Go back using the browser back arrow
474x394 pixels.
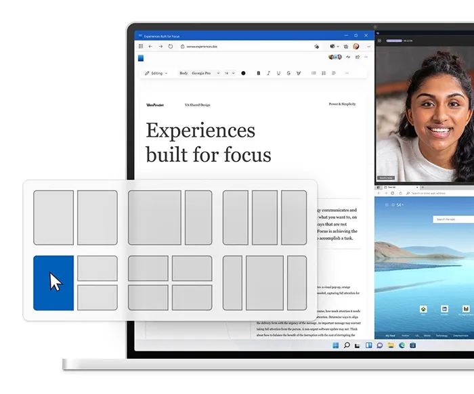tap(150, 47)
